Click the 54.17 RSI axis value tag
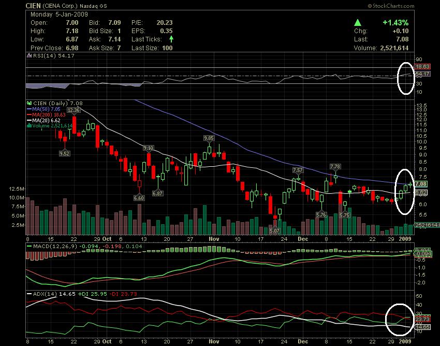The height and width of the screenshot is (346, 440). [x=422, y=74]
